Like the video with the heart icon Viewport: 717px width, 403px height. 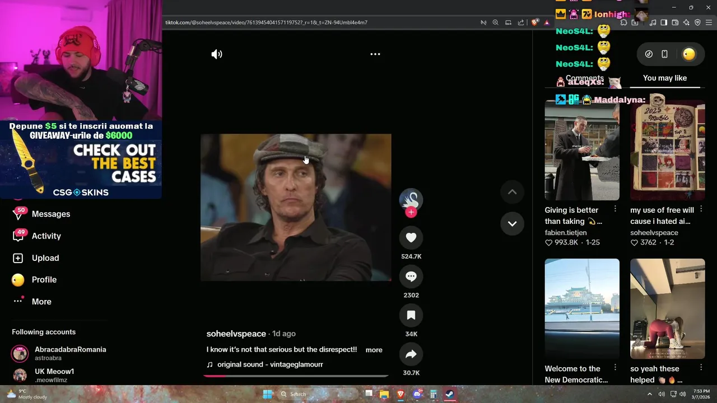(411, 237)
